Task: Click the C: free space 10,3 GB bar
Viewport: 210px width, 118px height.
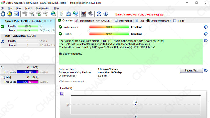Action: click(28, 72)
